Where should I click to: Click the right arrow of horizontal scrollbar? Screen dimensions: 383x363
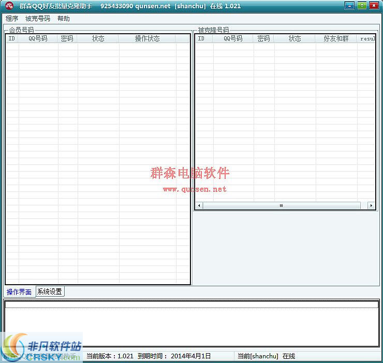(371, 205)
